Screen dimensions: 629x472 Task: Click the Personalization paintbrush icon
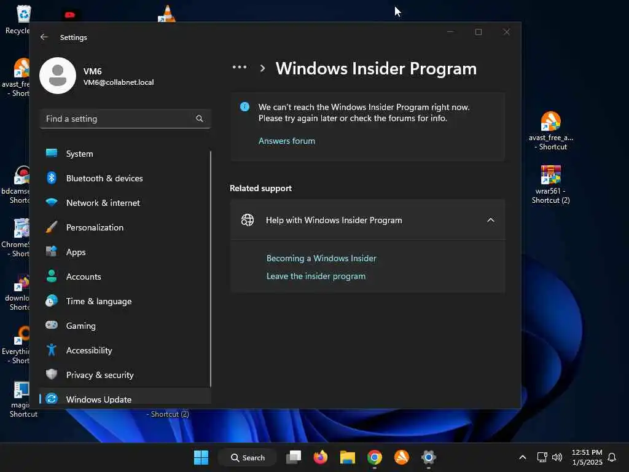52,227
